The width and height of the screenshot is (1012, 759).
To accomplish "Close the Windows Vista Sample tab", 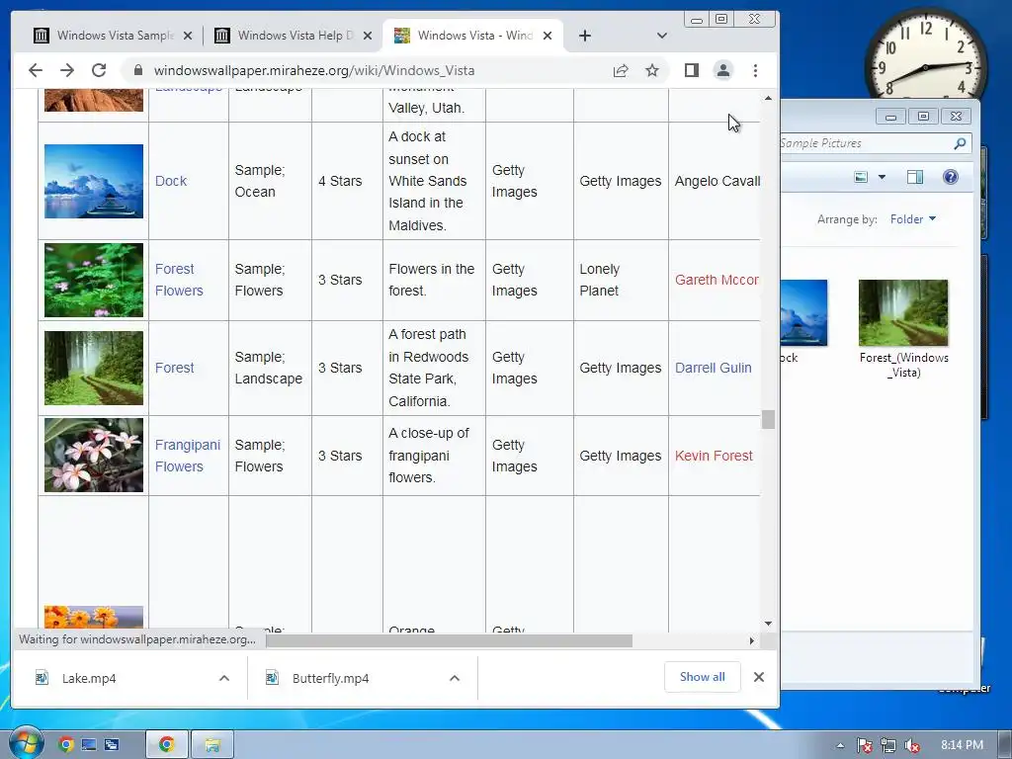I will pyautogui.click(x=188, y=36).
